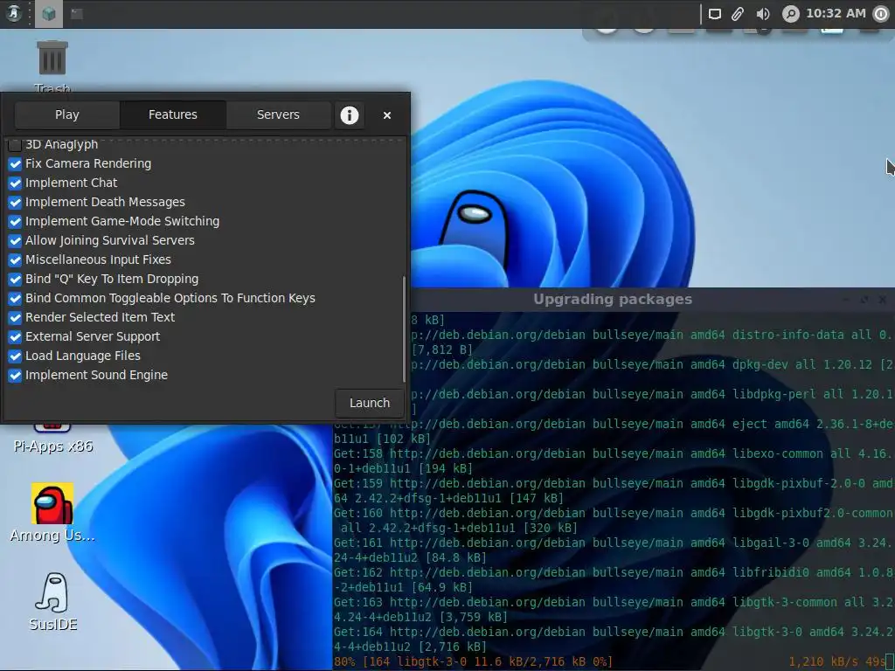Click the Launch button
Viewport: 895px width, 671px height.
[x=370, y=403]
